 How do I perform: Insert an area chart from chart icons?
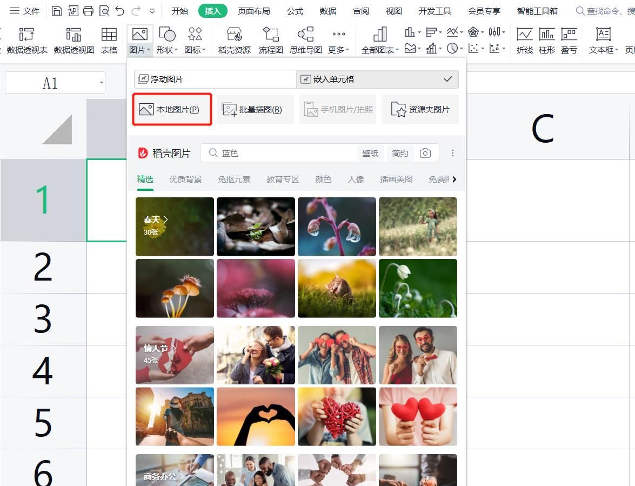pyautogui.click(x=412, y=49)
